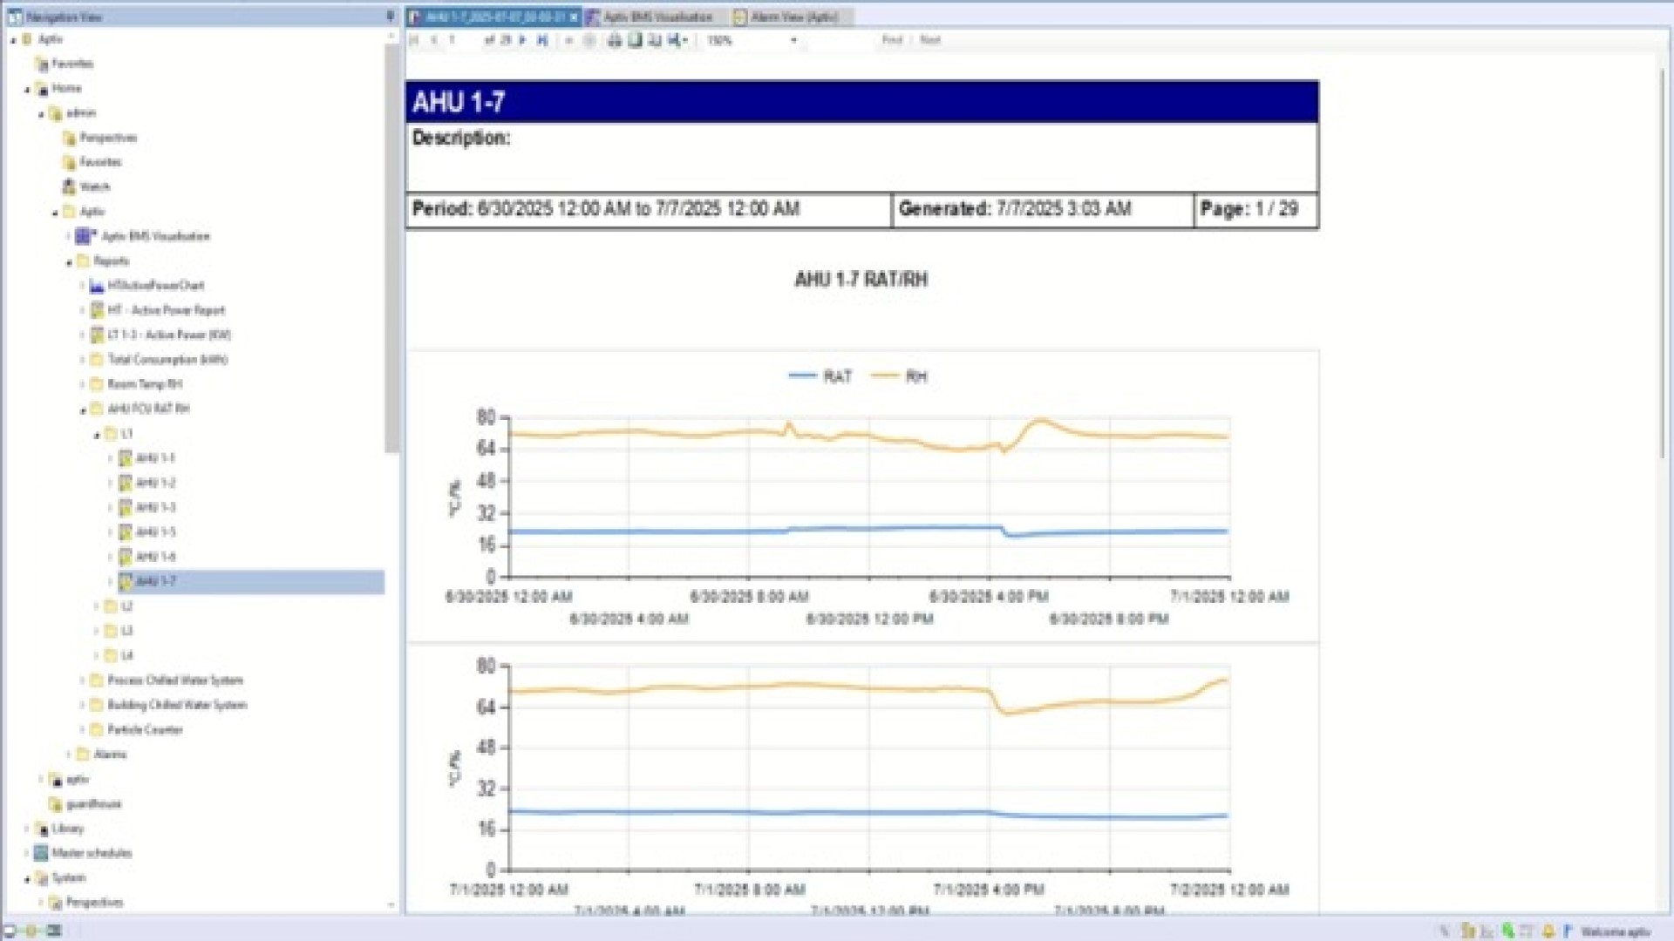
Task: Jump to last report page
Action: point(542,40)
